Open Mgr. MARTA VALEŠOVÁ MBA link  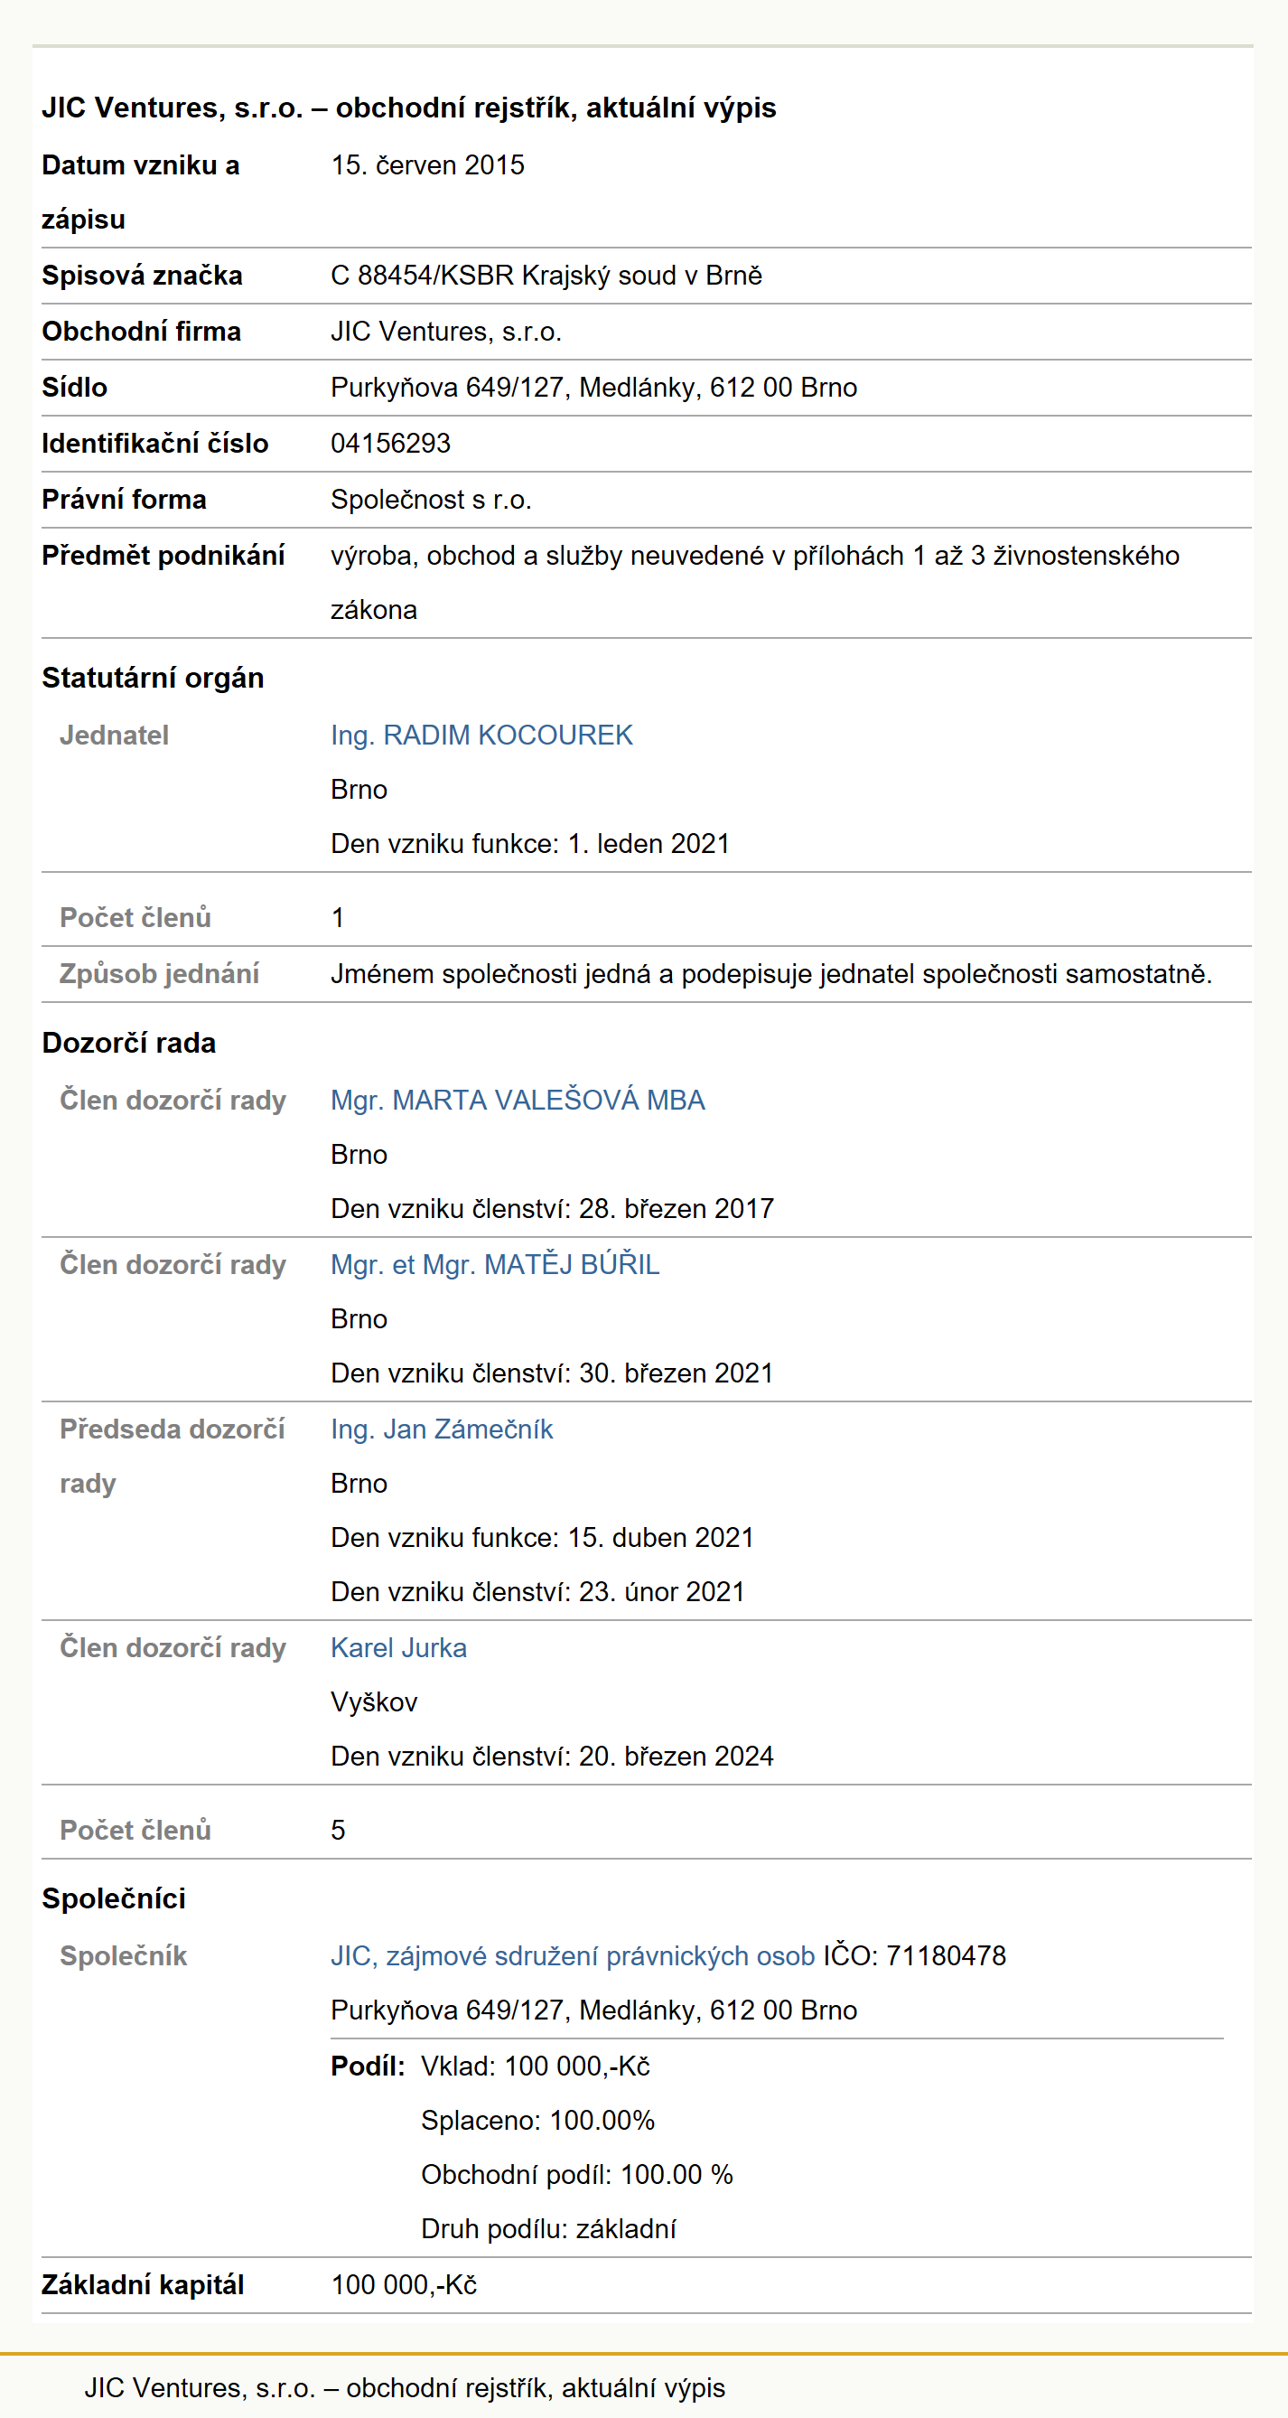point(518,1100)
